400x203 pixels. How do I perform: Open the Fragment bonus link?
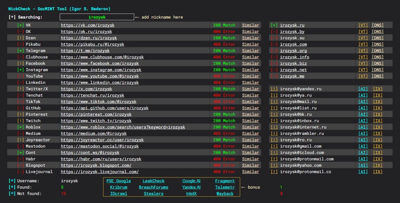225,181
